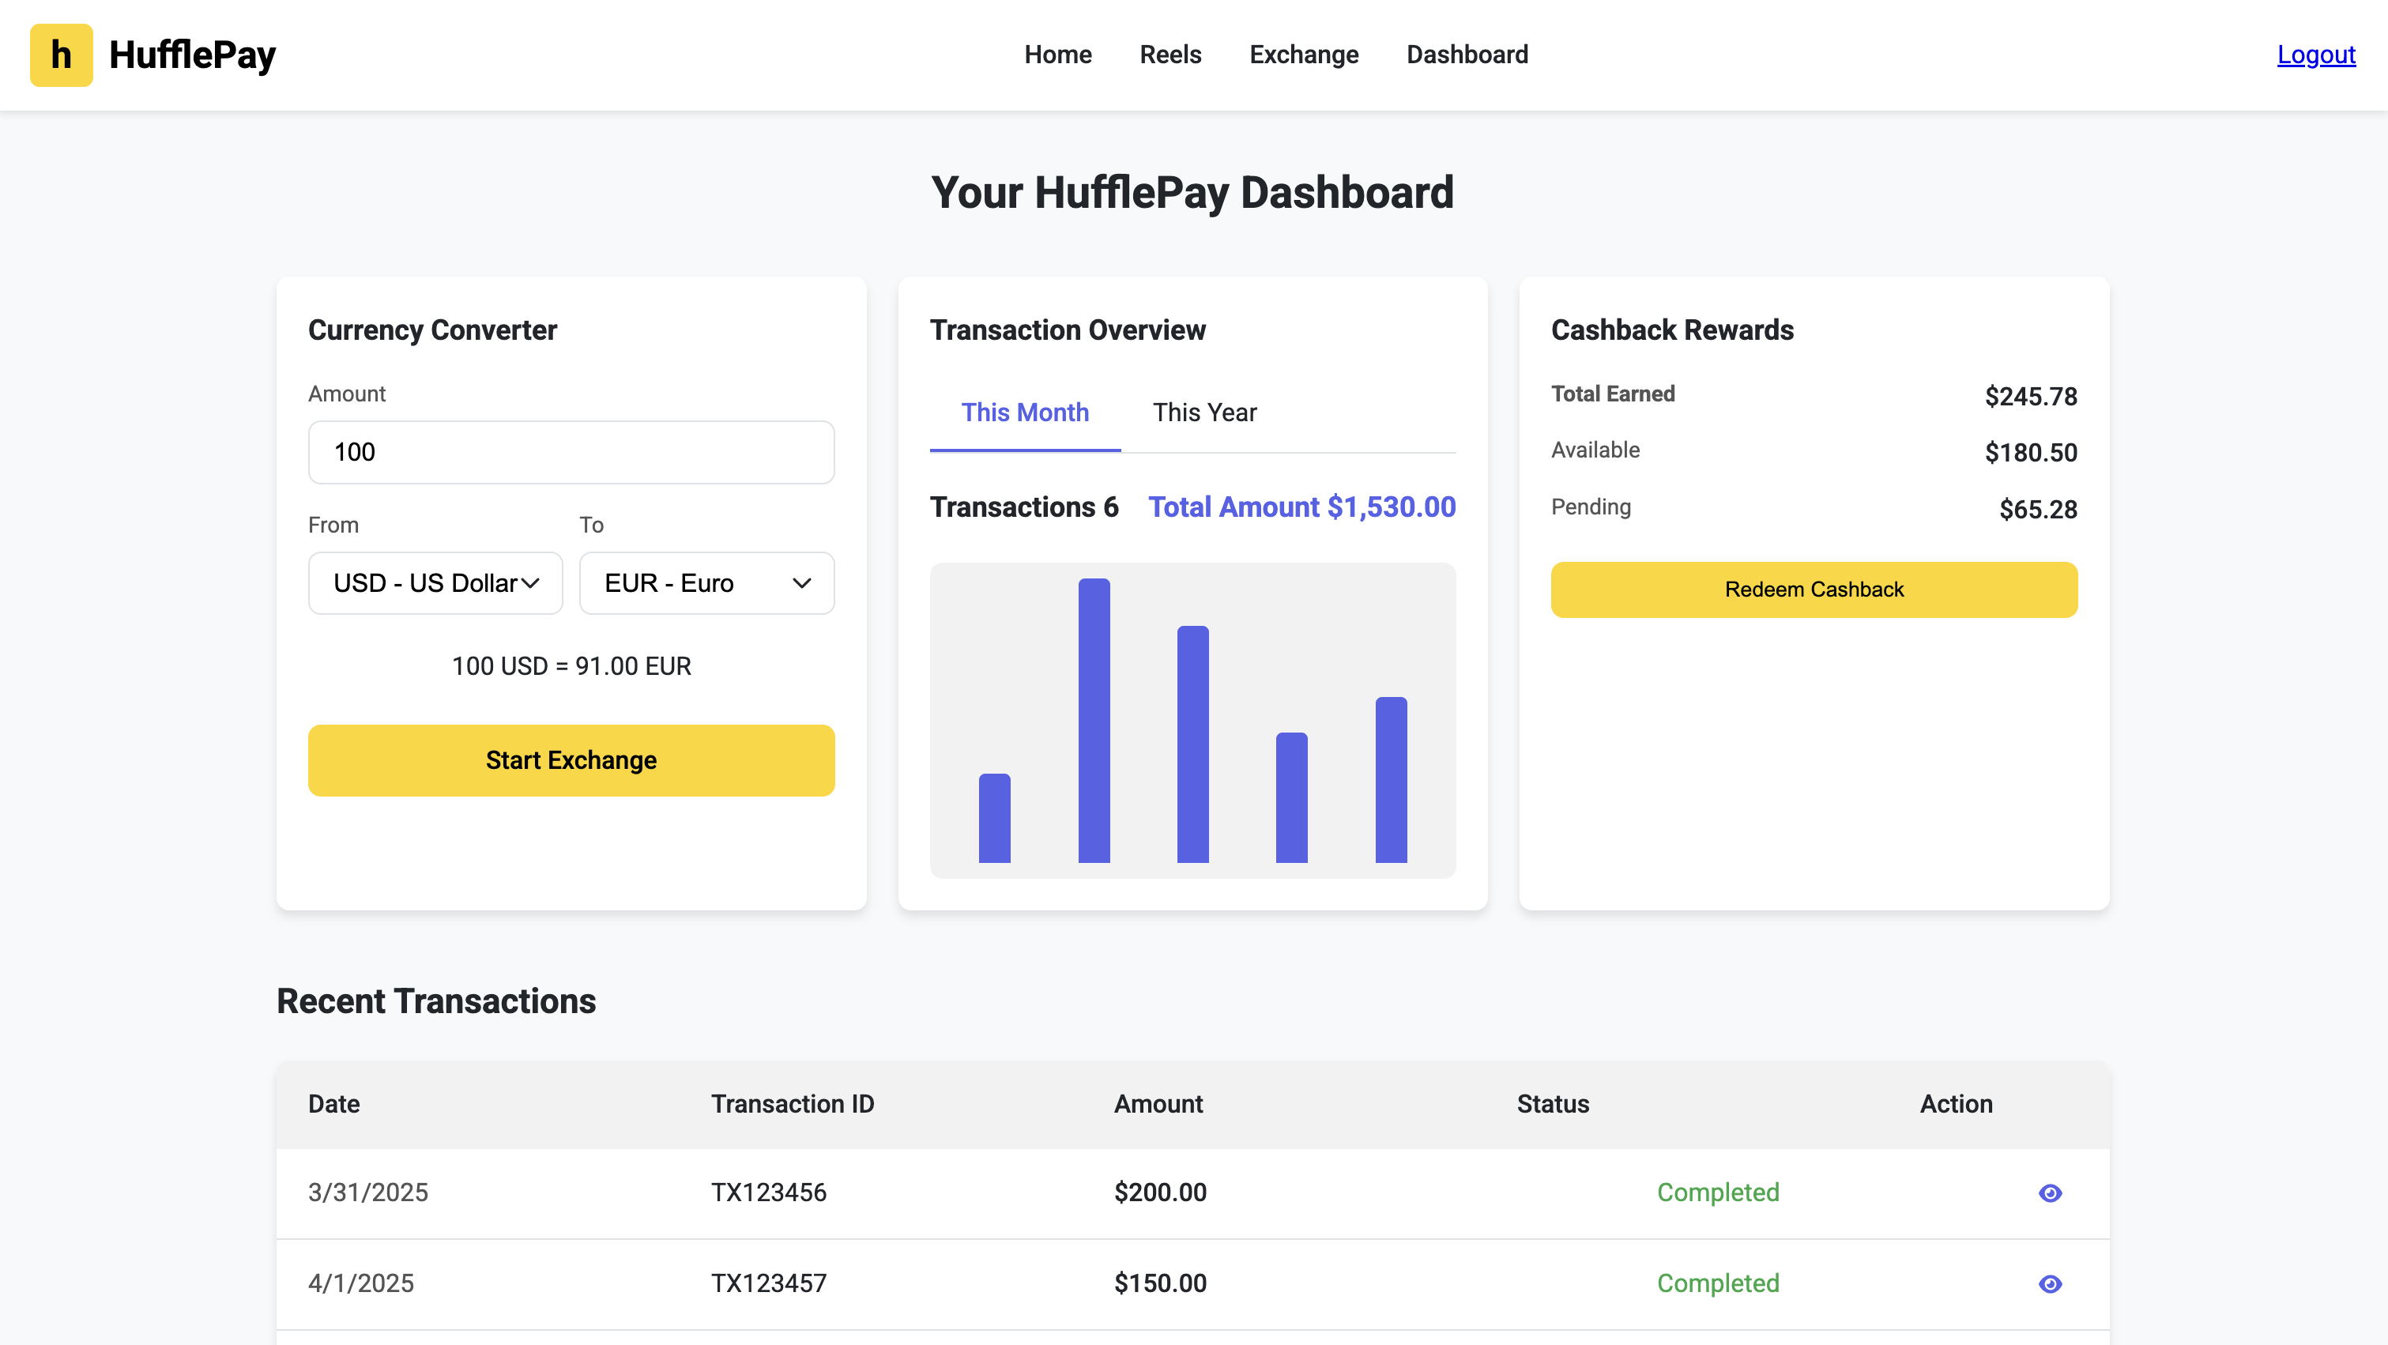Screen dimensions: 2388x1345
Task: Click the tallest bar in chart
Action: point(1094,720)
